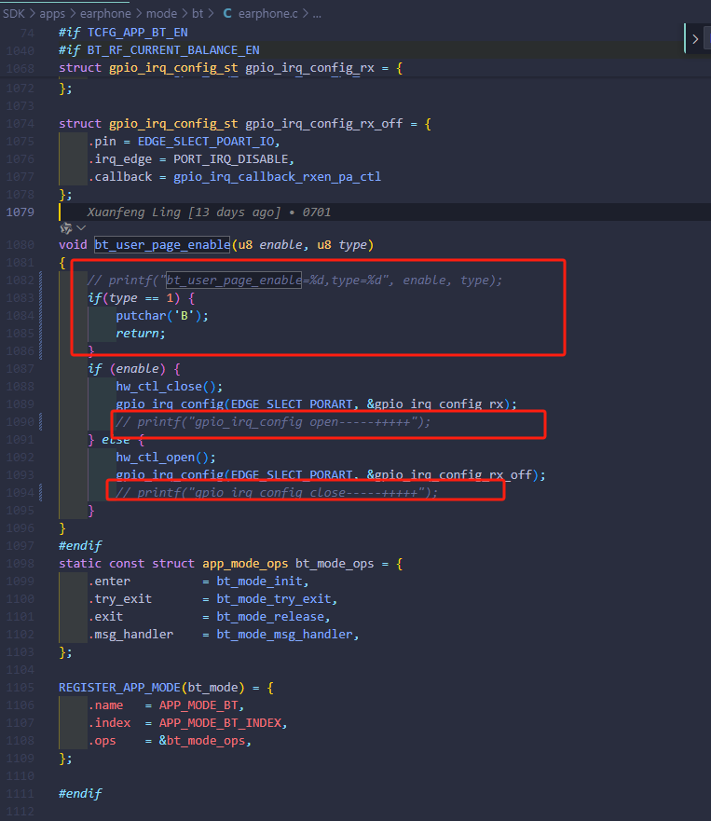
Task: Click commented printf on line 1082
Action: tap(294, 281)
